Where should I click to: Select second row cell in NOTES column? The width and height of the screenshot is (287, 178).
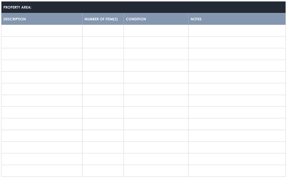(237, 42)
